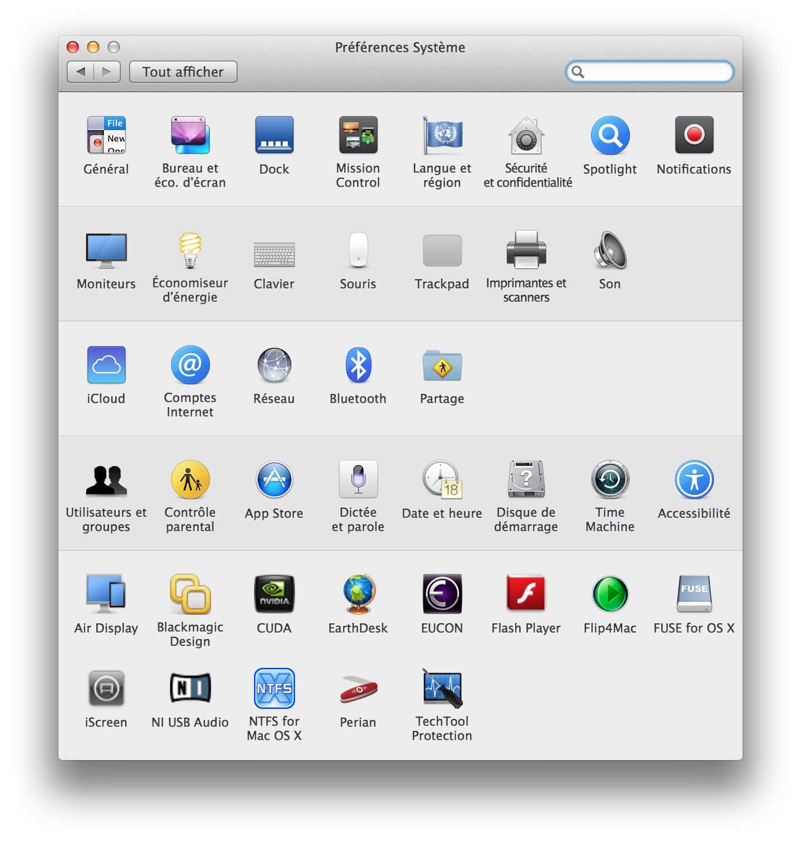
Task: Open TechTool Protection pane
Action: click(442, 688)
